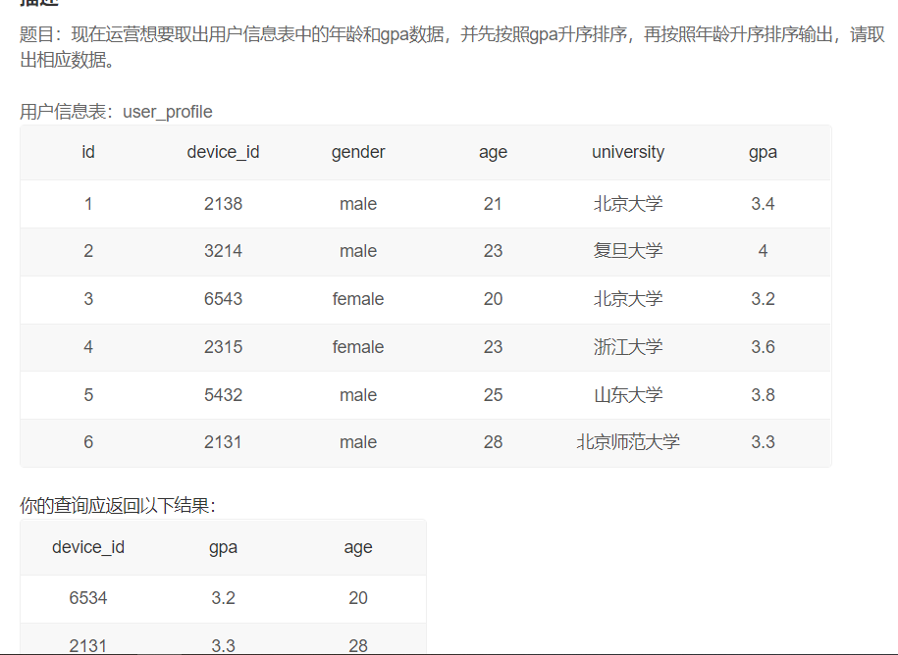Click age header in the result table
Viewport: 898px width, 655px height.
(358, 547)
